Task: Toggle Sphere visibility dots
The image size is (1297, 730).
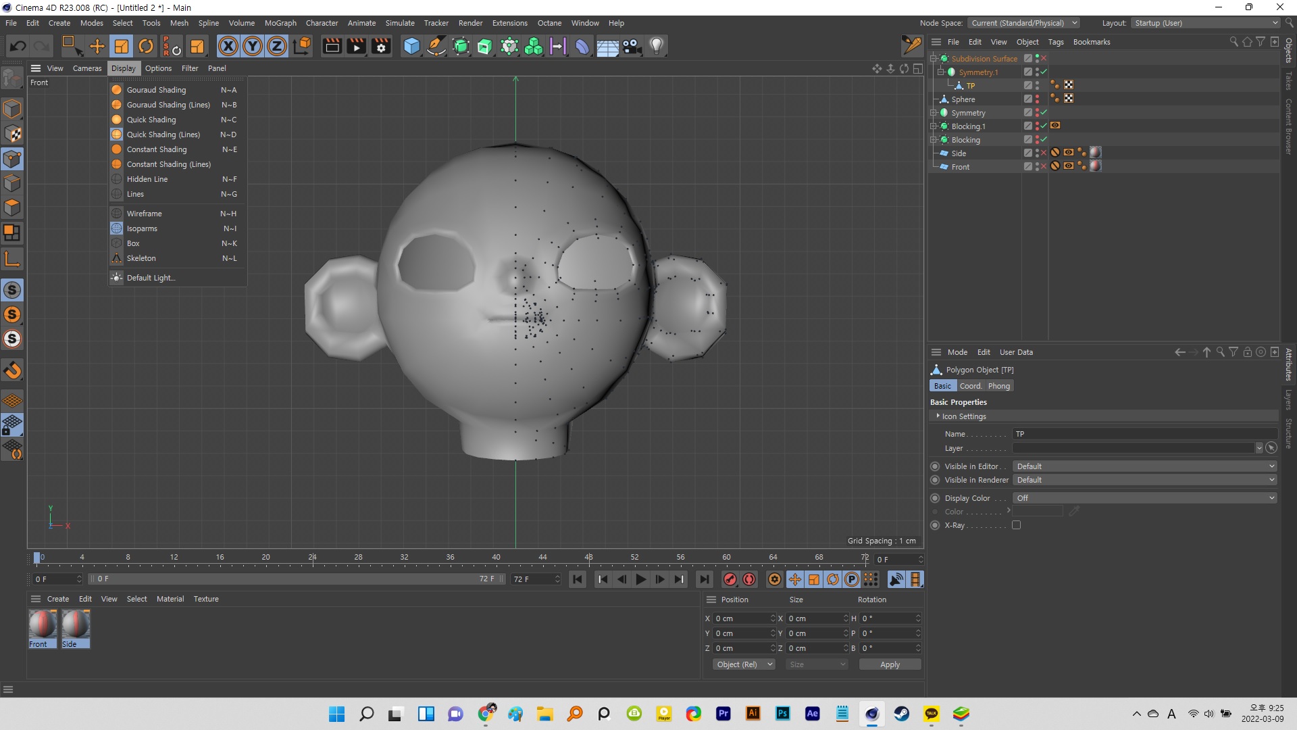Action: pyautogui.click(x=1037, y=99)
